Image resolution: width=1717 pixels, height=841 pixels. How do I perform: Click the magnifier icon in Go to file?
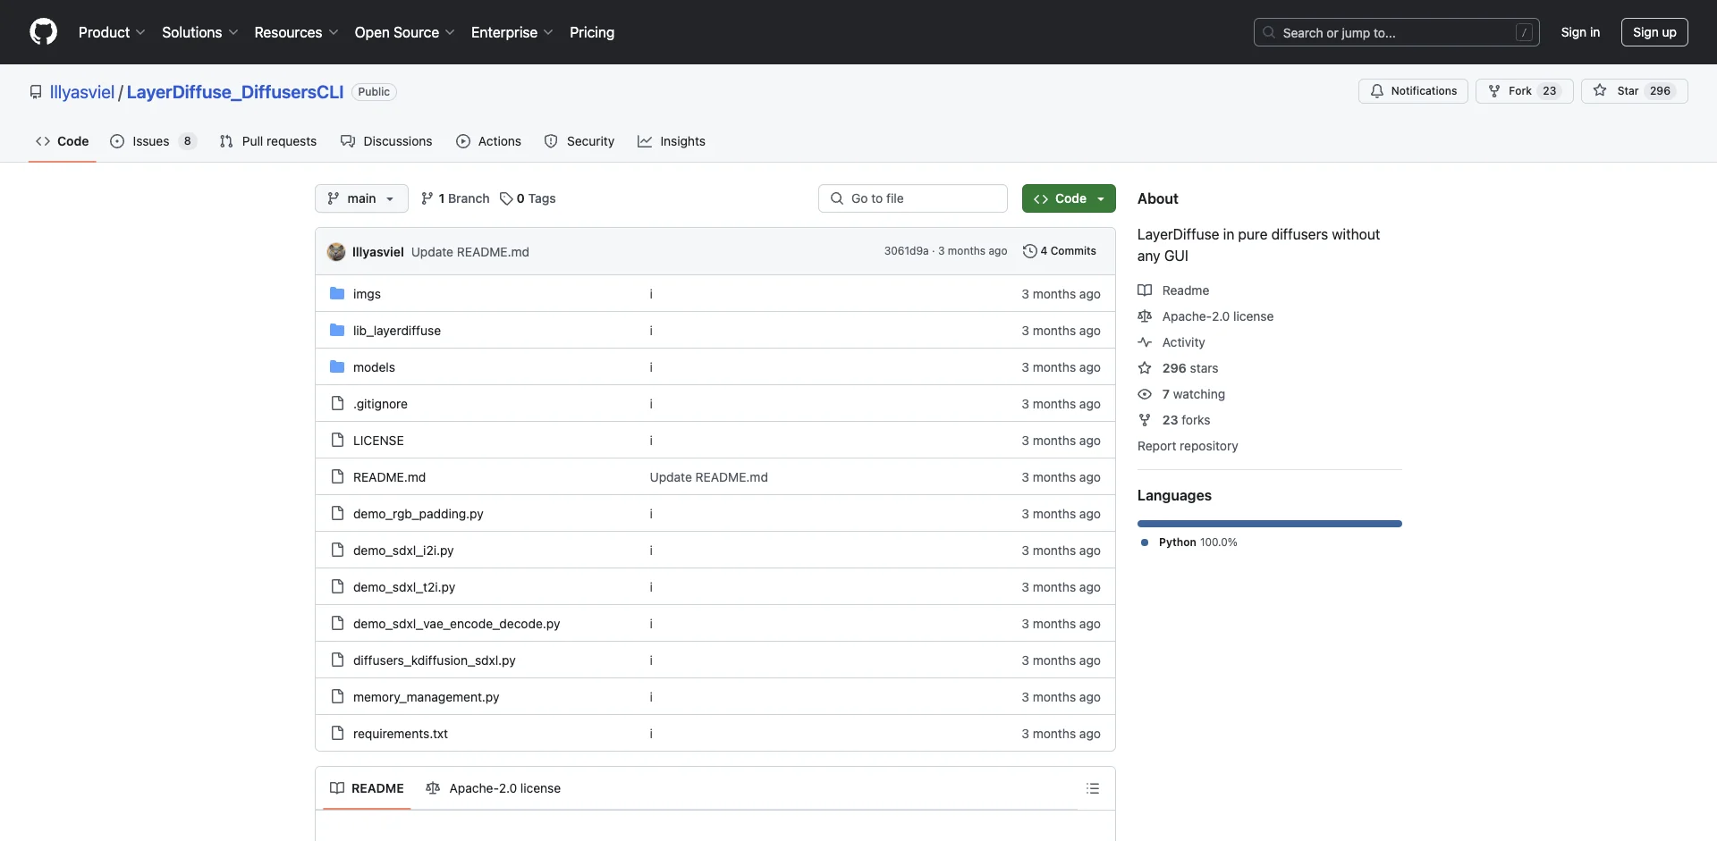click(x=837, y=198)
